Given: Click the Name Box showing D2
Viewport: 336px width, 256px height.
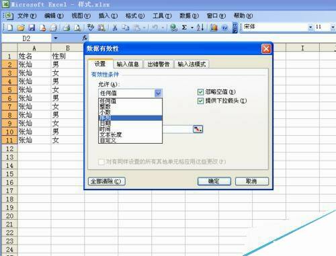Looking at the screenshot, I should (x=26, y=38).
